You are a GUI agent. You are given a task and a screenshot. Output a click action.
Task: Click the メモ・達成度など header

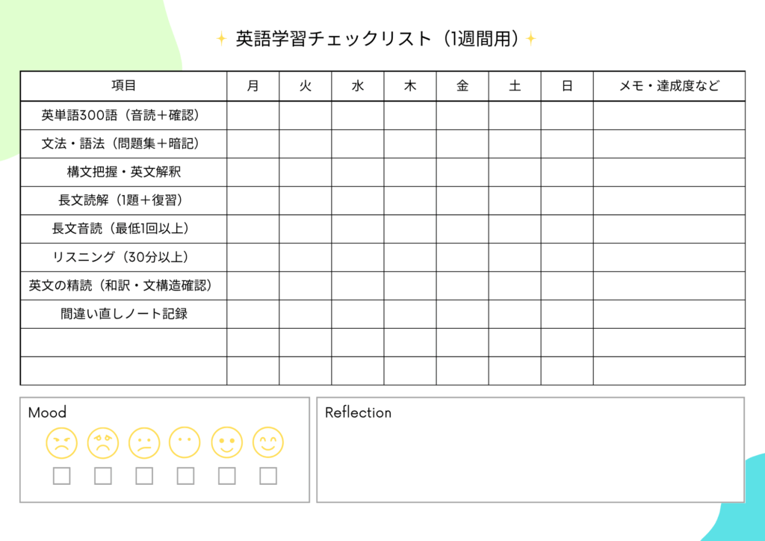pos(669,86)
